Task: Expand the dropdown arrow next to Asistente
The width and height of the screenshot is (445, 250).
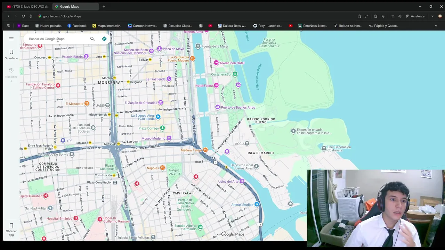Action: pos(432,16)
